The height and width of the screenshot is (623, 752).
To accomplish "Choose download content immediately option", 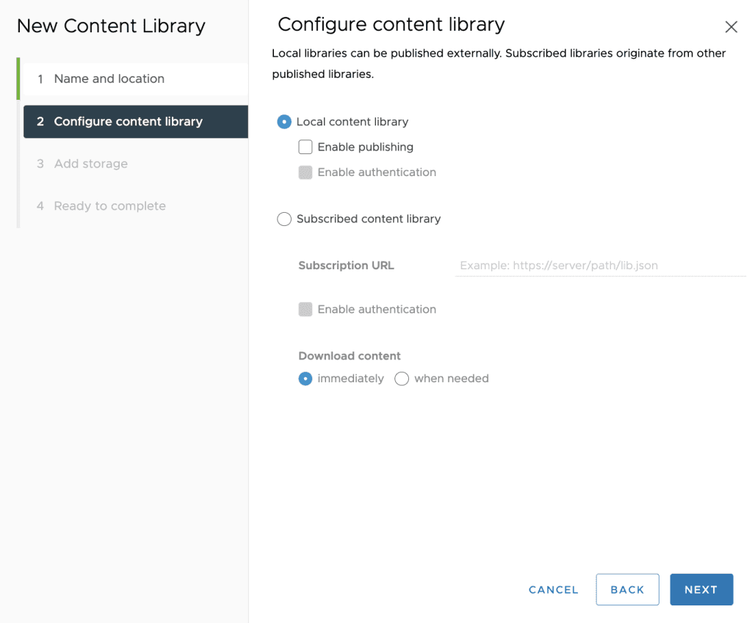I will point(305,379).
